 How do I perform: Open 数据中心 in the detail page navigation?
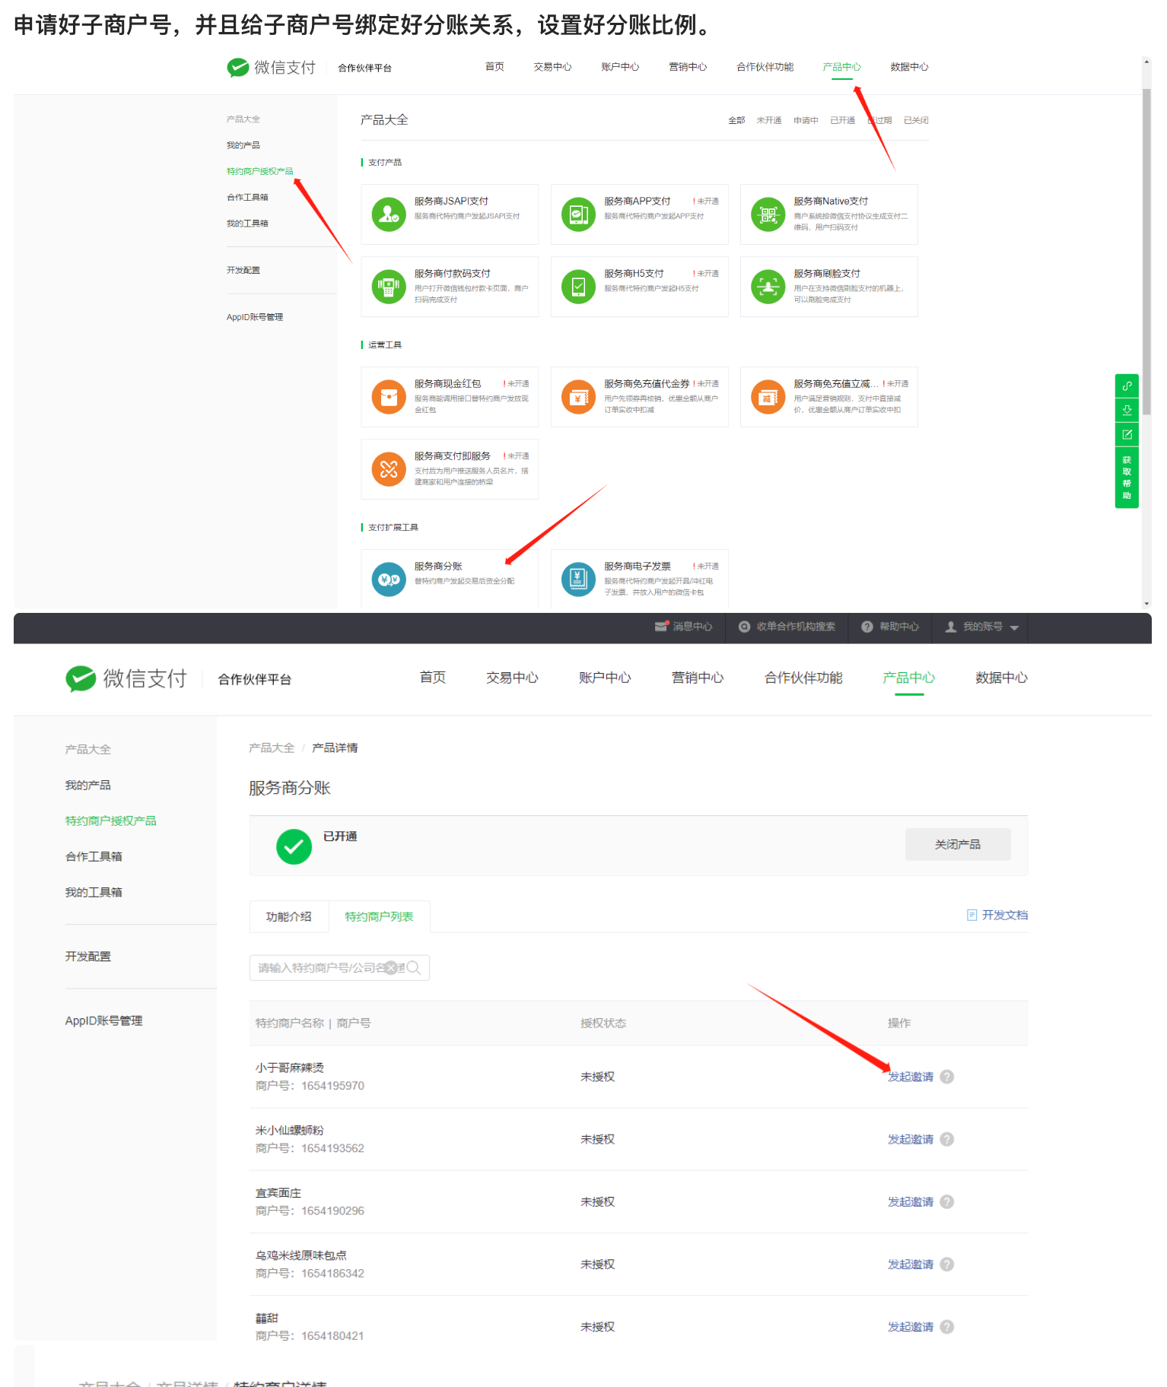(x=1001, y=678)
